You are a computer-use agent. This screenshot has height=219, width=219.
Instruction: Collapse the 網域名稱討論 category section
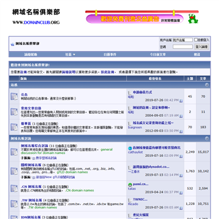point(207,138)
